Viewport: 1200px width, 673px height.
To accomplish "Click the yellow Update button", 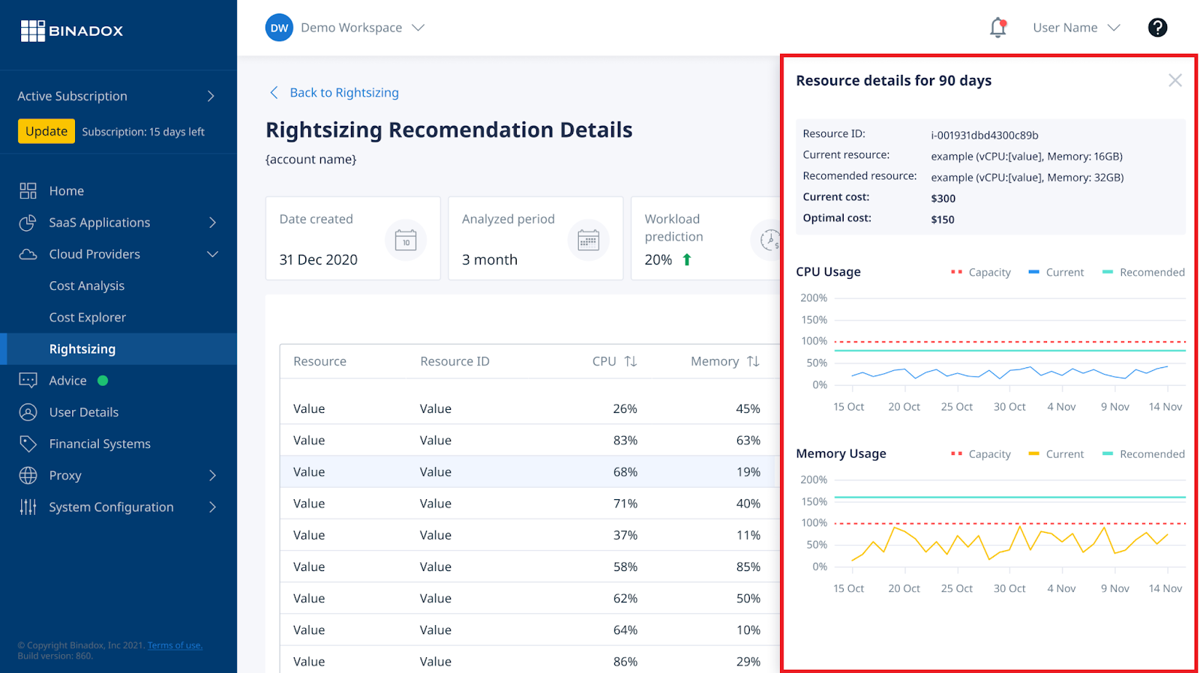I will coord(46,131).
